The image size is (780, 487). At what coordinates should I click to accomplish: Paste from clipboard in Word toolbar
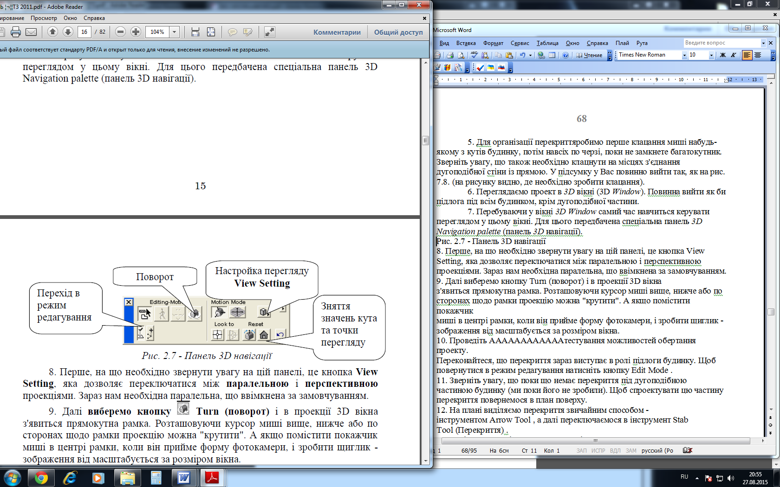[x=509, y=55]
